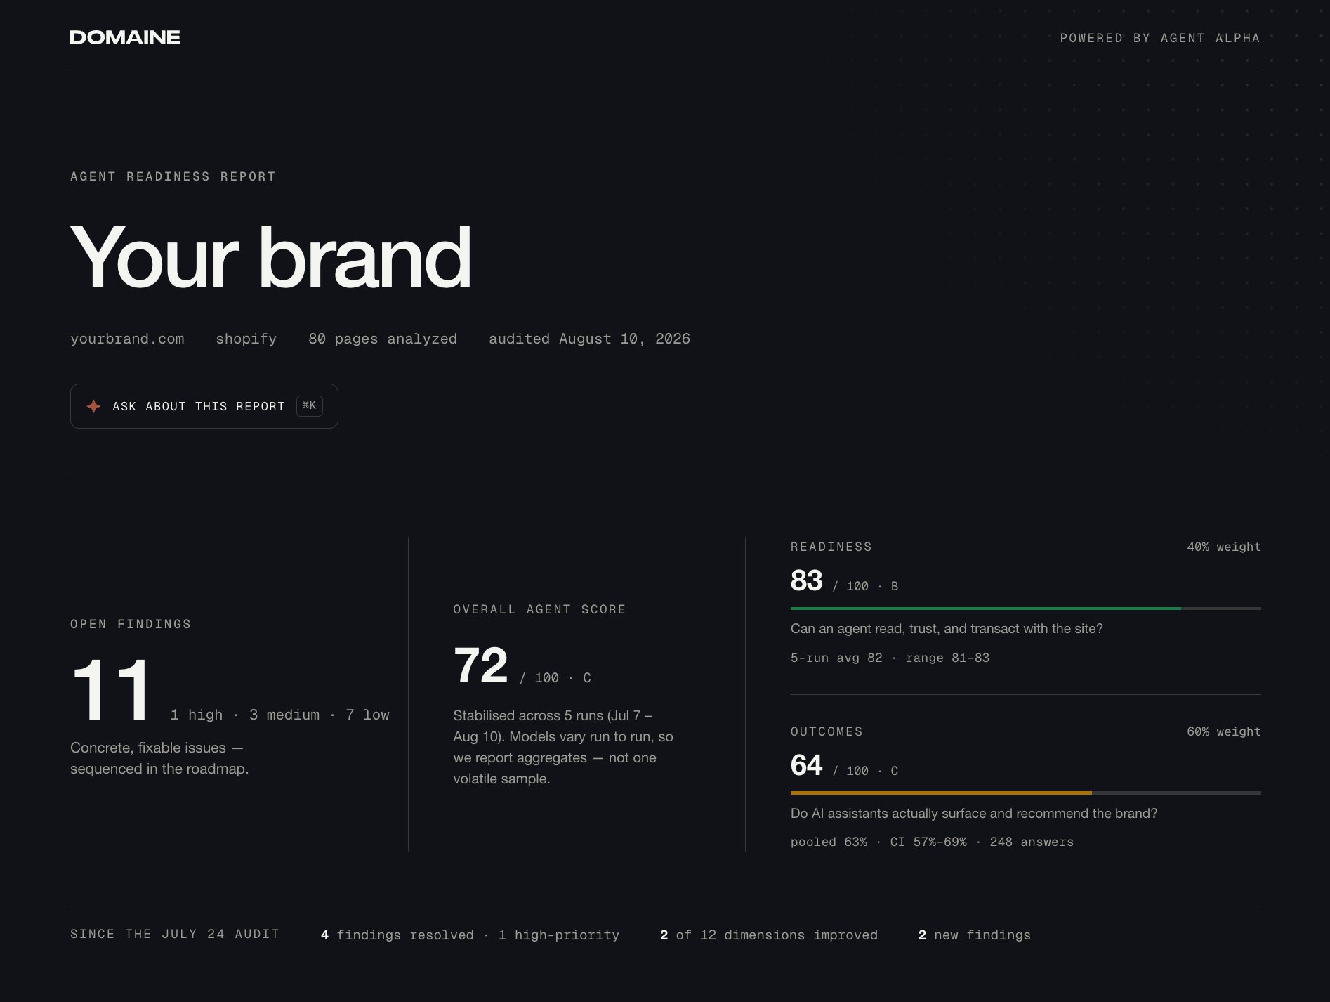
Task: Click the Agent Readiness Report label
Action: [x=173, y=176]
